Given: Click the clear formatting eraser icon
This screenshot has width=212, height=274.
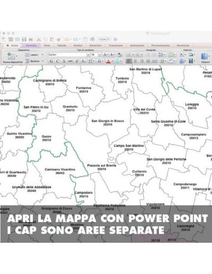Looking at the screenshot, I should [120, 55].
